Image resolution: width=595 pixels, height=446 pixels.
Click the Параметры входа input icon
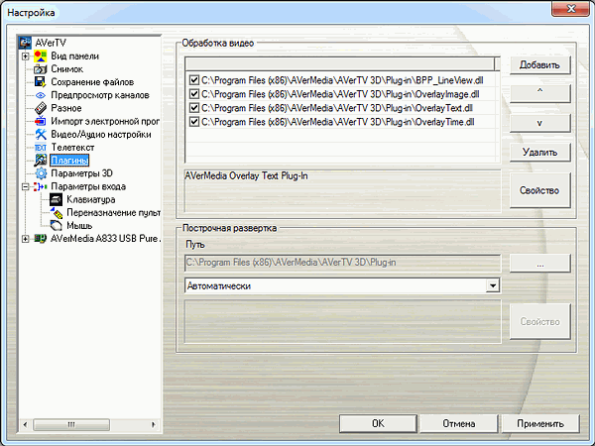coord(41,186)
